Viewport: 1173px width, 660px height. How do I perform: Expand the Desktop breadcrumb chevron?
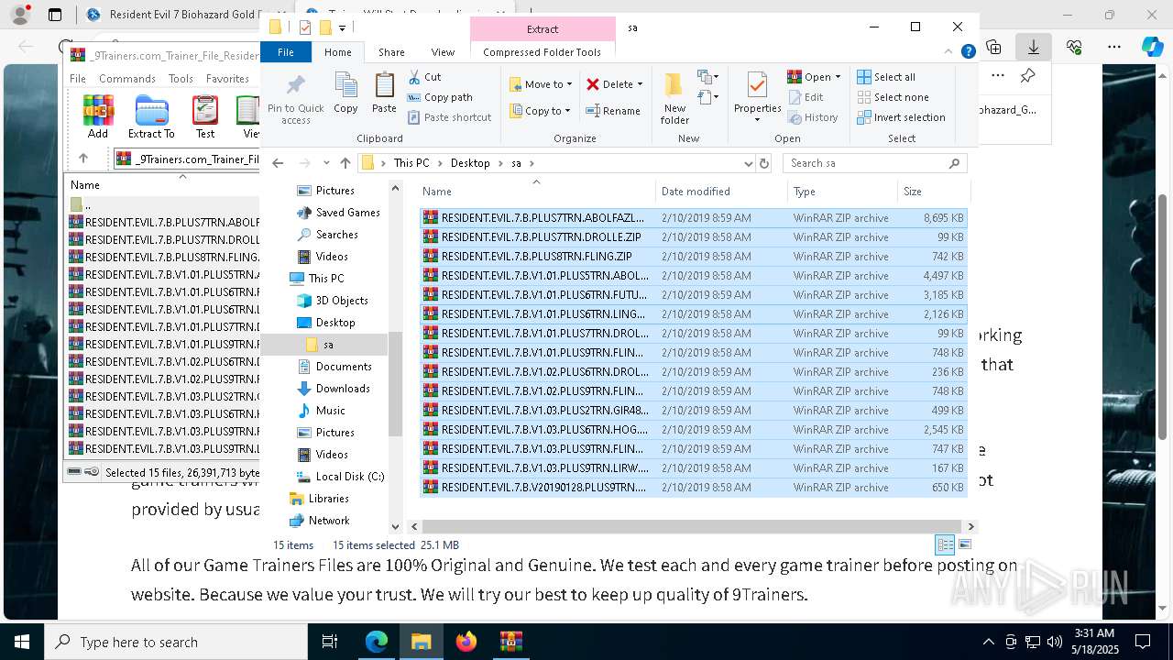coord(499,163)
